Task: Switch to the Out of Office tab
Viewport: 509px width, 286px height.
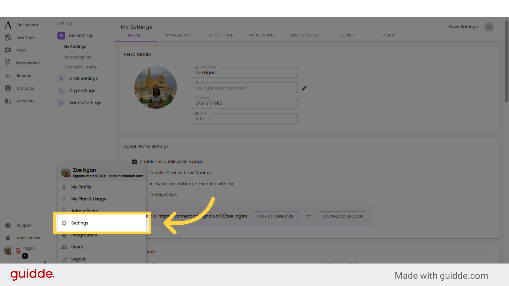Action: [220, 35]
